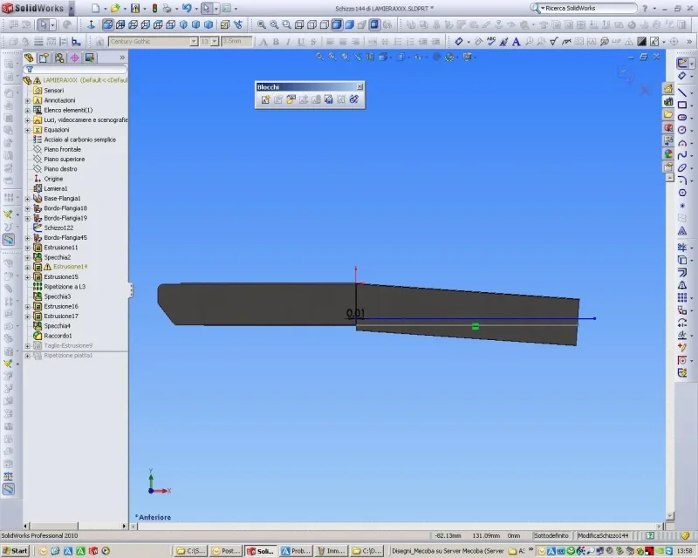Toggle underline text formatting button
The image size is (698, 558).
coord(301,42)
